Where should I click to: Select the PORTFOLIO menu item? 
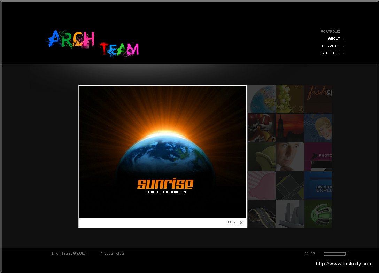[x=330, y=31]
